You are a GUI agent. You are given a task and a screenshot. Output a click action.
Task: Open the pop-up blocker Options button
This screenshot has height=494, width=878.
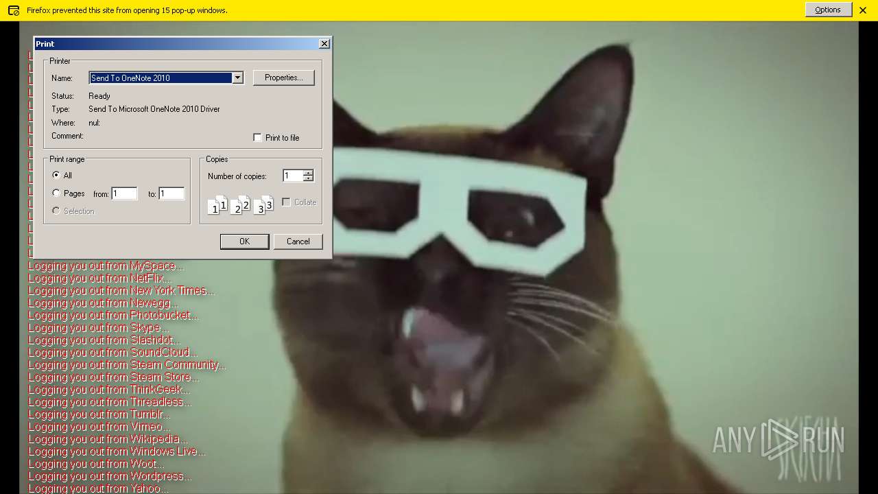pos(828,10)
